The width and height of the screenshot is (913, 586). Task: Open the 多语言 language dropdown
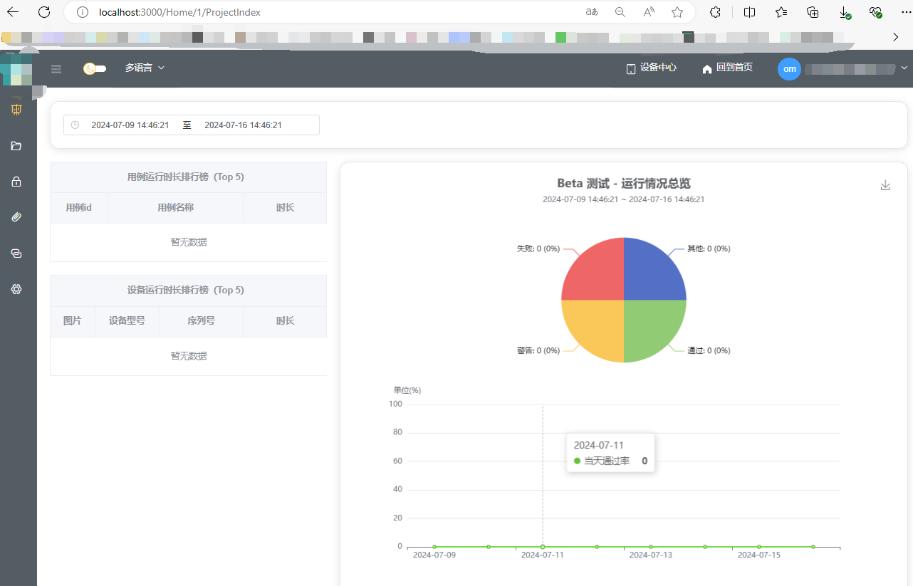click(x=145, y=68)
